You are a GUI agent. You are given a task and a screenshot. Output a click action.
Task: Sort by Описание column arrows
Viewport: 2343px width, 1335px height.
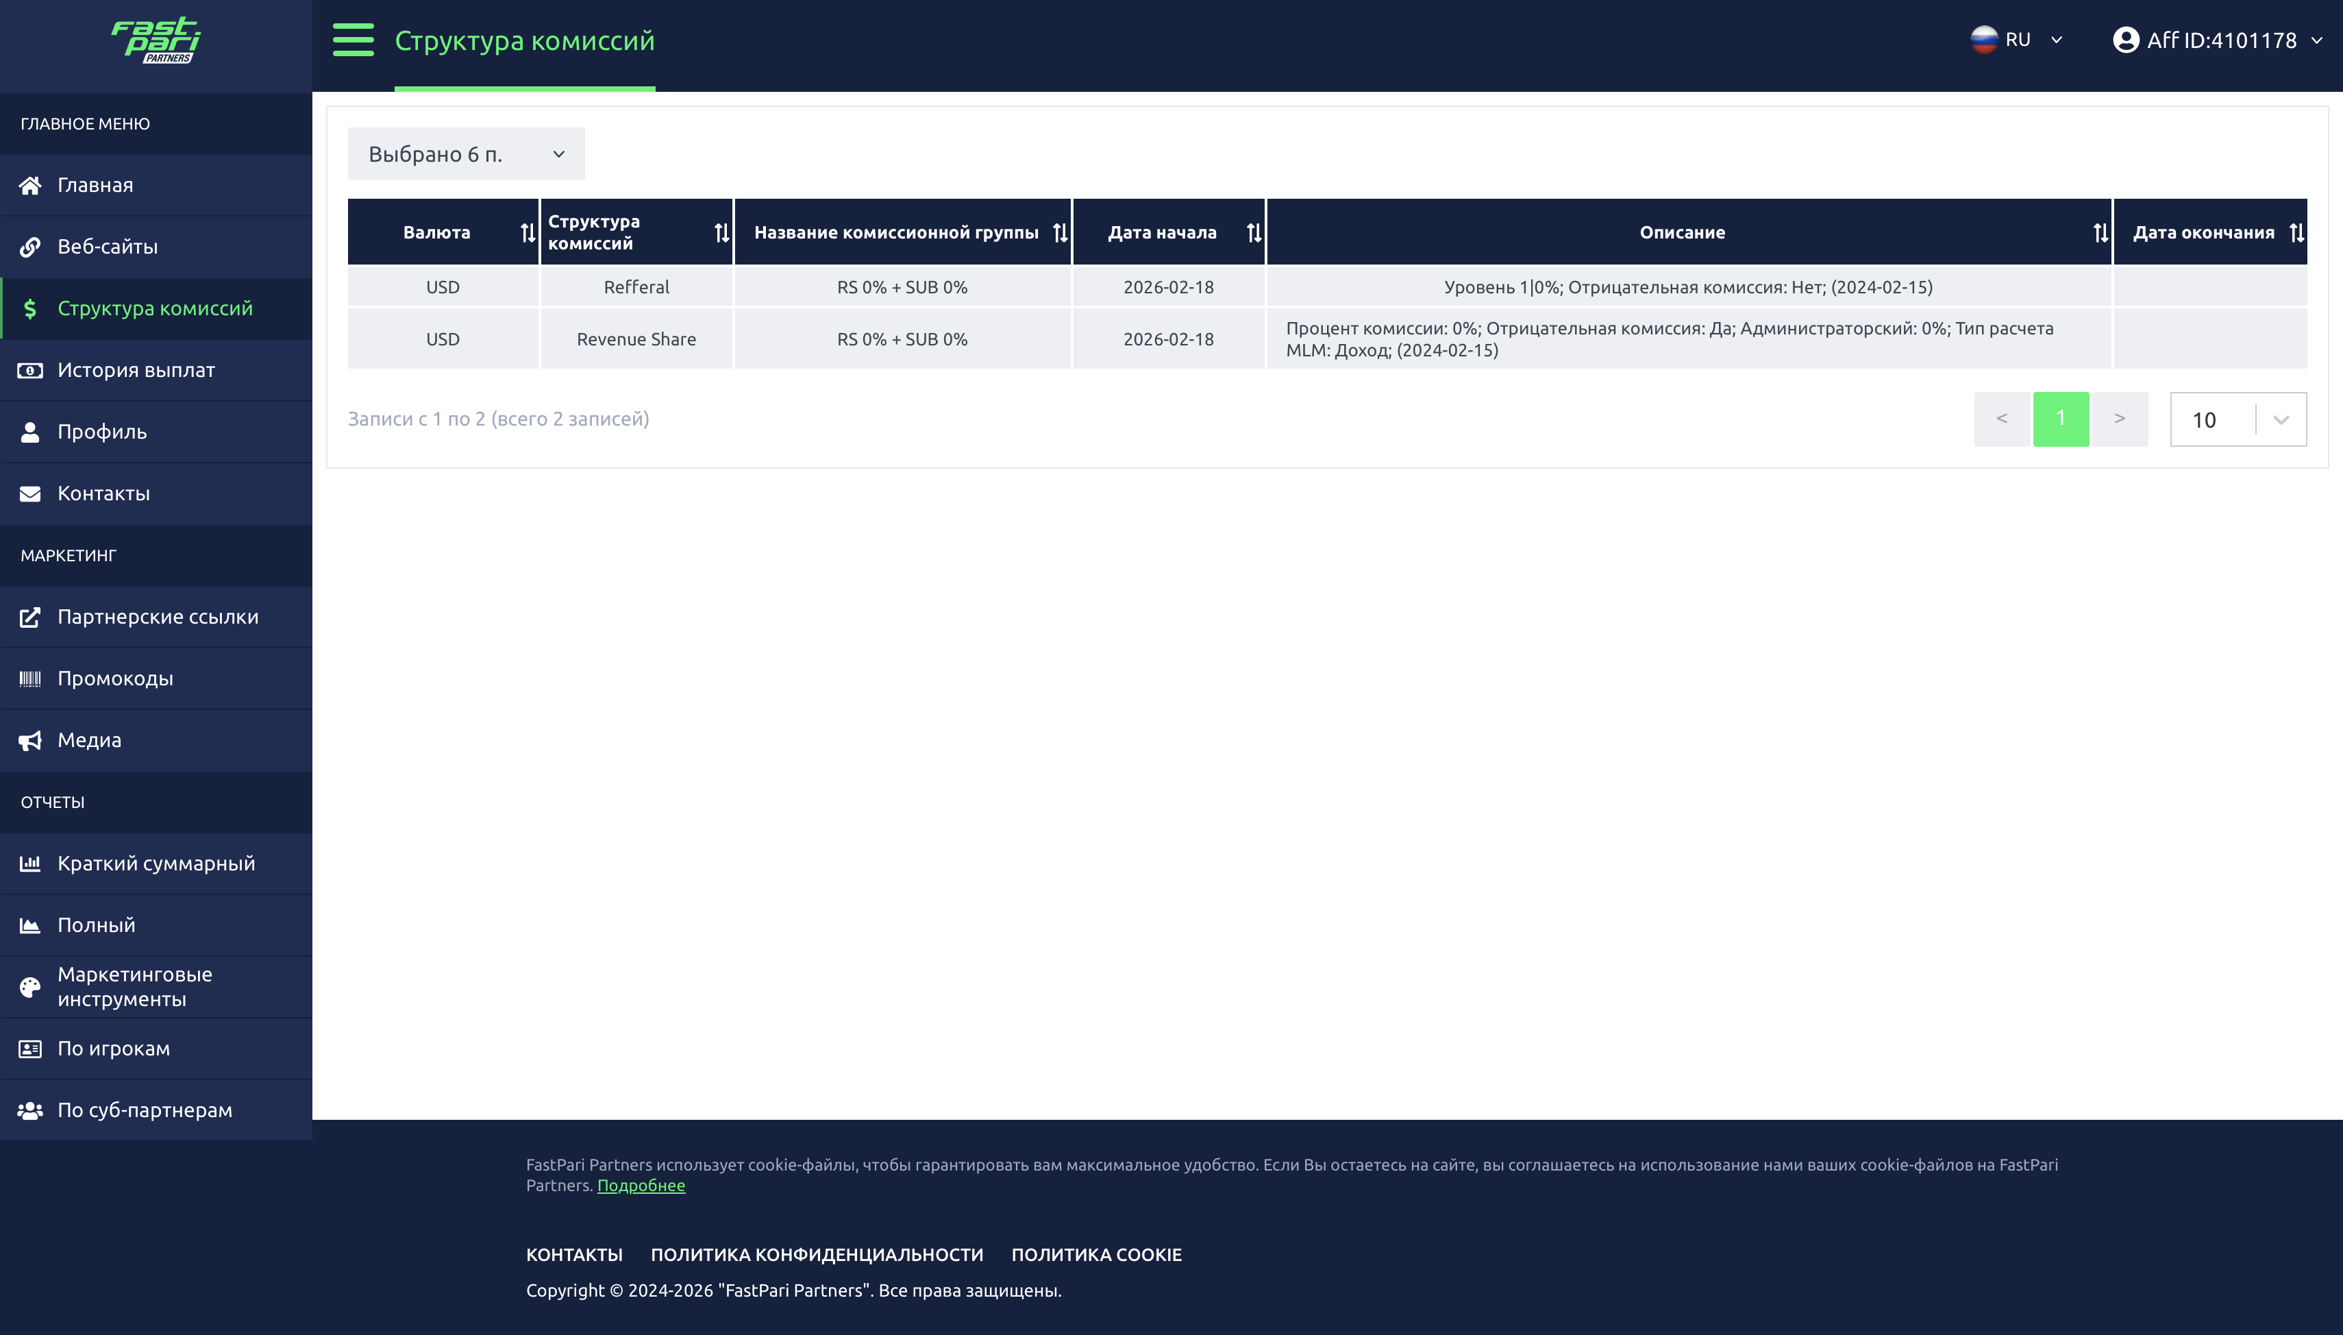point(2100,233)
